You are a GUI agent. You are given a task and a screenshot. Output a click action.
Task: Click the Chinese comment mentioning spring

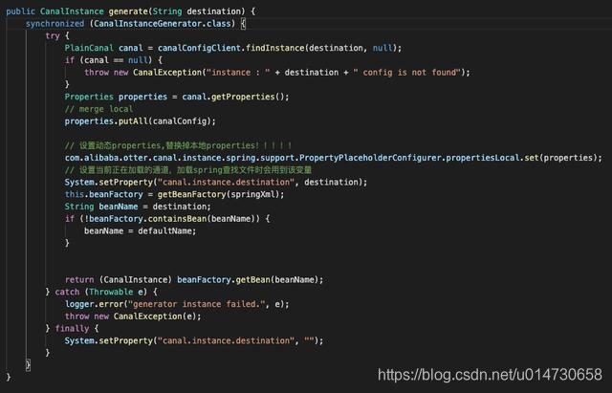188,170
